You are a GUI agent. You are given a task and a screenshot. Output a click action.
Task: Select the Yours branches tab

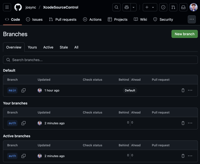point(32,47)
